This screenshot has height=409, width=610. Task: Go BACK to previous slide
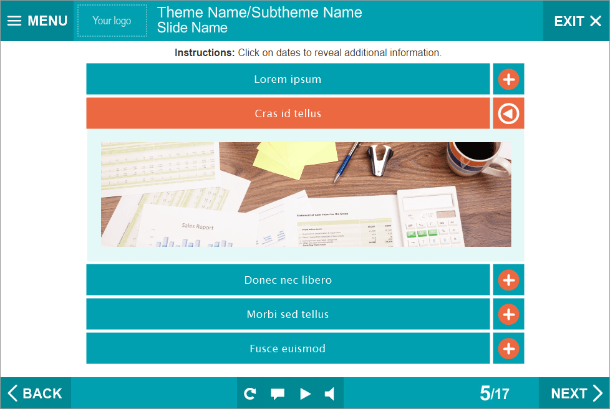(x=36, y=393)
